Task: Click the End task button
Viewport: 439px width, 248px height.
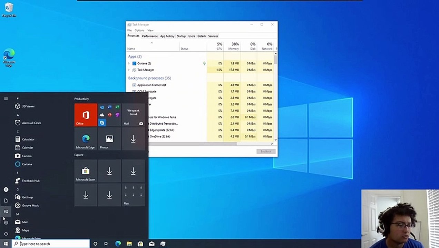Action: 266,152
